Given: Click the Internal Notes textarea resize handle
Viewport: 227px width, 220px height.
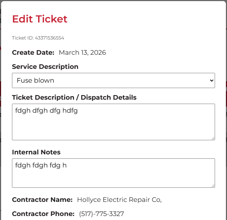Looking at the screenshot, I should coord(213,186).
